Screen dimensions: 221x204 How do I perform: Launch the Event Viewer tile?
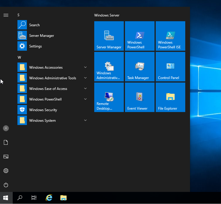pyautogui.click(x=140, y=97)
